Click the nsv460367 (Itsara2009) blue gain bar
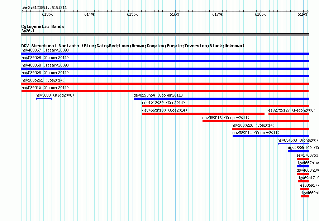Viewport: 319px width, 221px height. pyautogui.click(x=165, y=54)
